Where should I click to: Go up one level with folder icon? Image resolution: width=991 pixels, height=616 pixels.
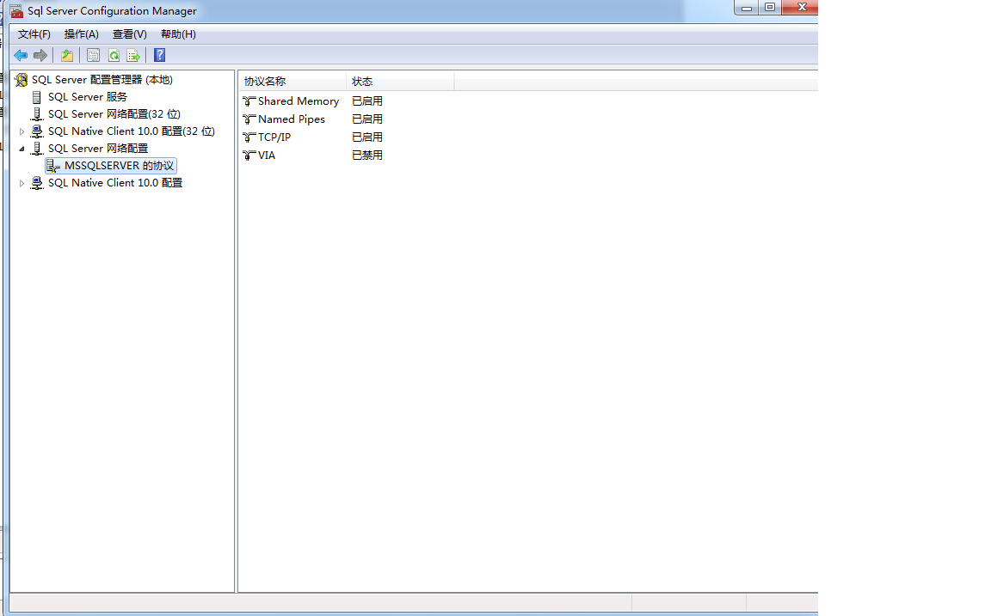pyautogui.click(x=67, y=56)
